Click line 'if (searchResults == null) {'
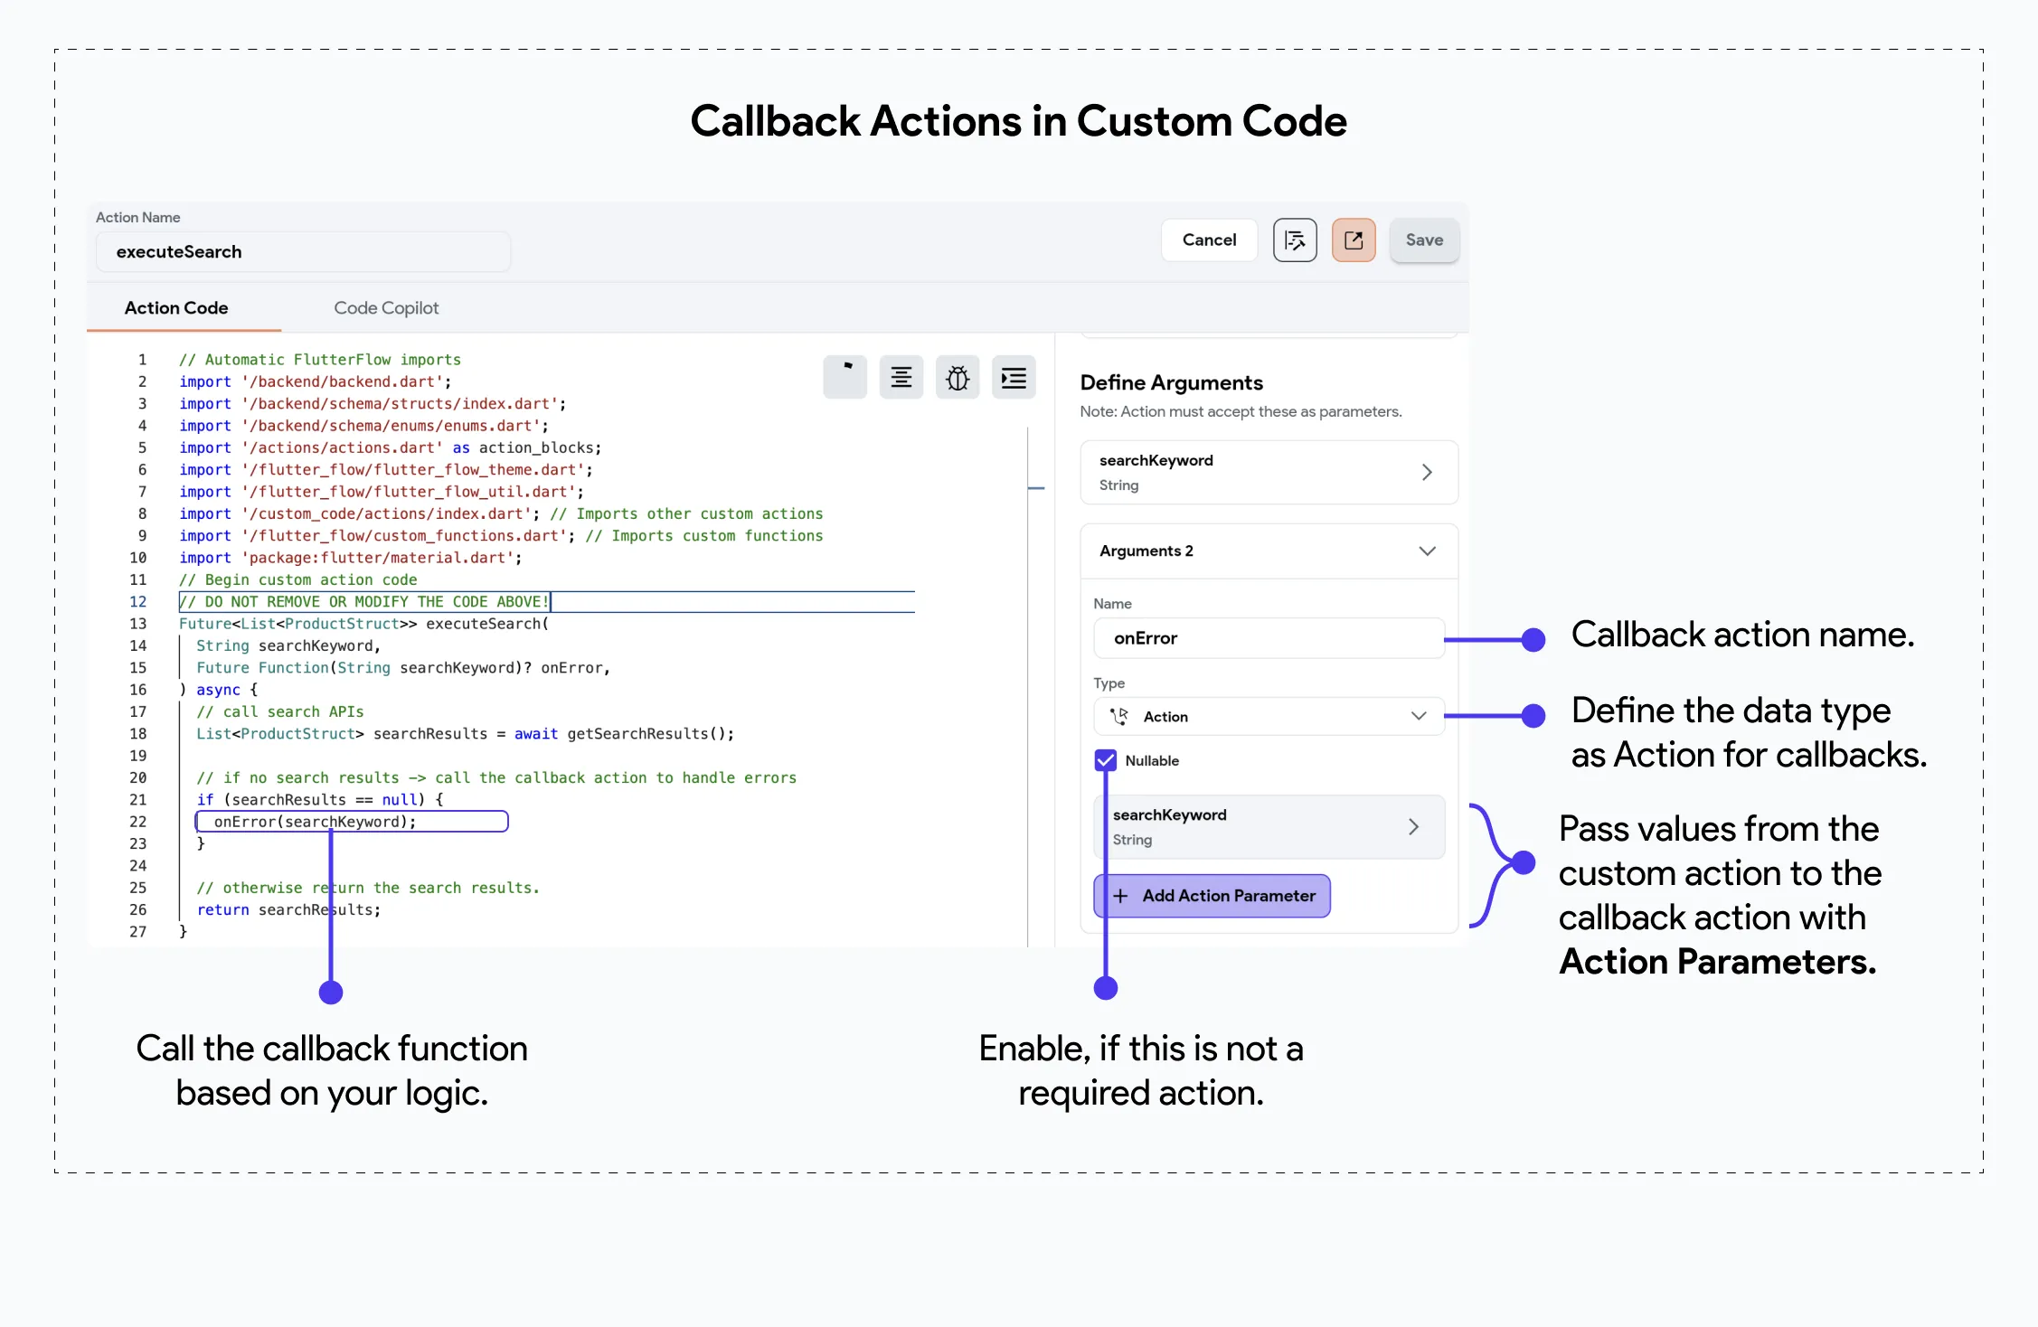This screenshot has height=1327, width=2038. [x=320, y=799]
